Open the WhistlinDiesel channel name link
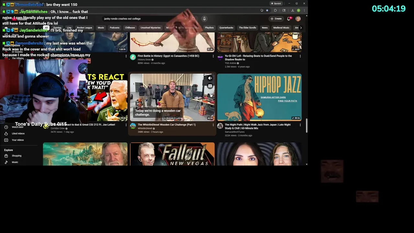This screenshot has width=414, height=233. point(145,128)
